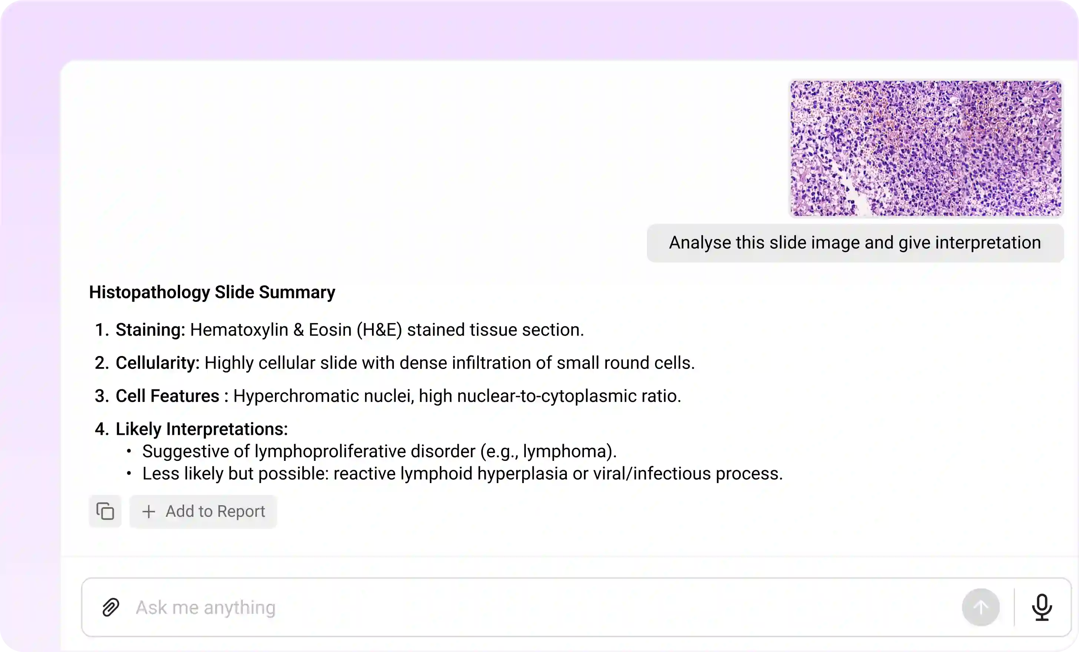The width and height of the screenshot is (1079, 652).
Task: Open the uploaded H&E slide thumbnail
Action: click(926, 148)
